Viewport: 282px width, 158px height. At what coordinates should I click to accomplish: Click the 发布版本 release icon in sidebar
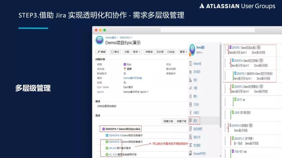[x=191, y=72]
